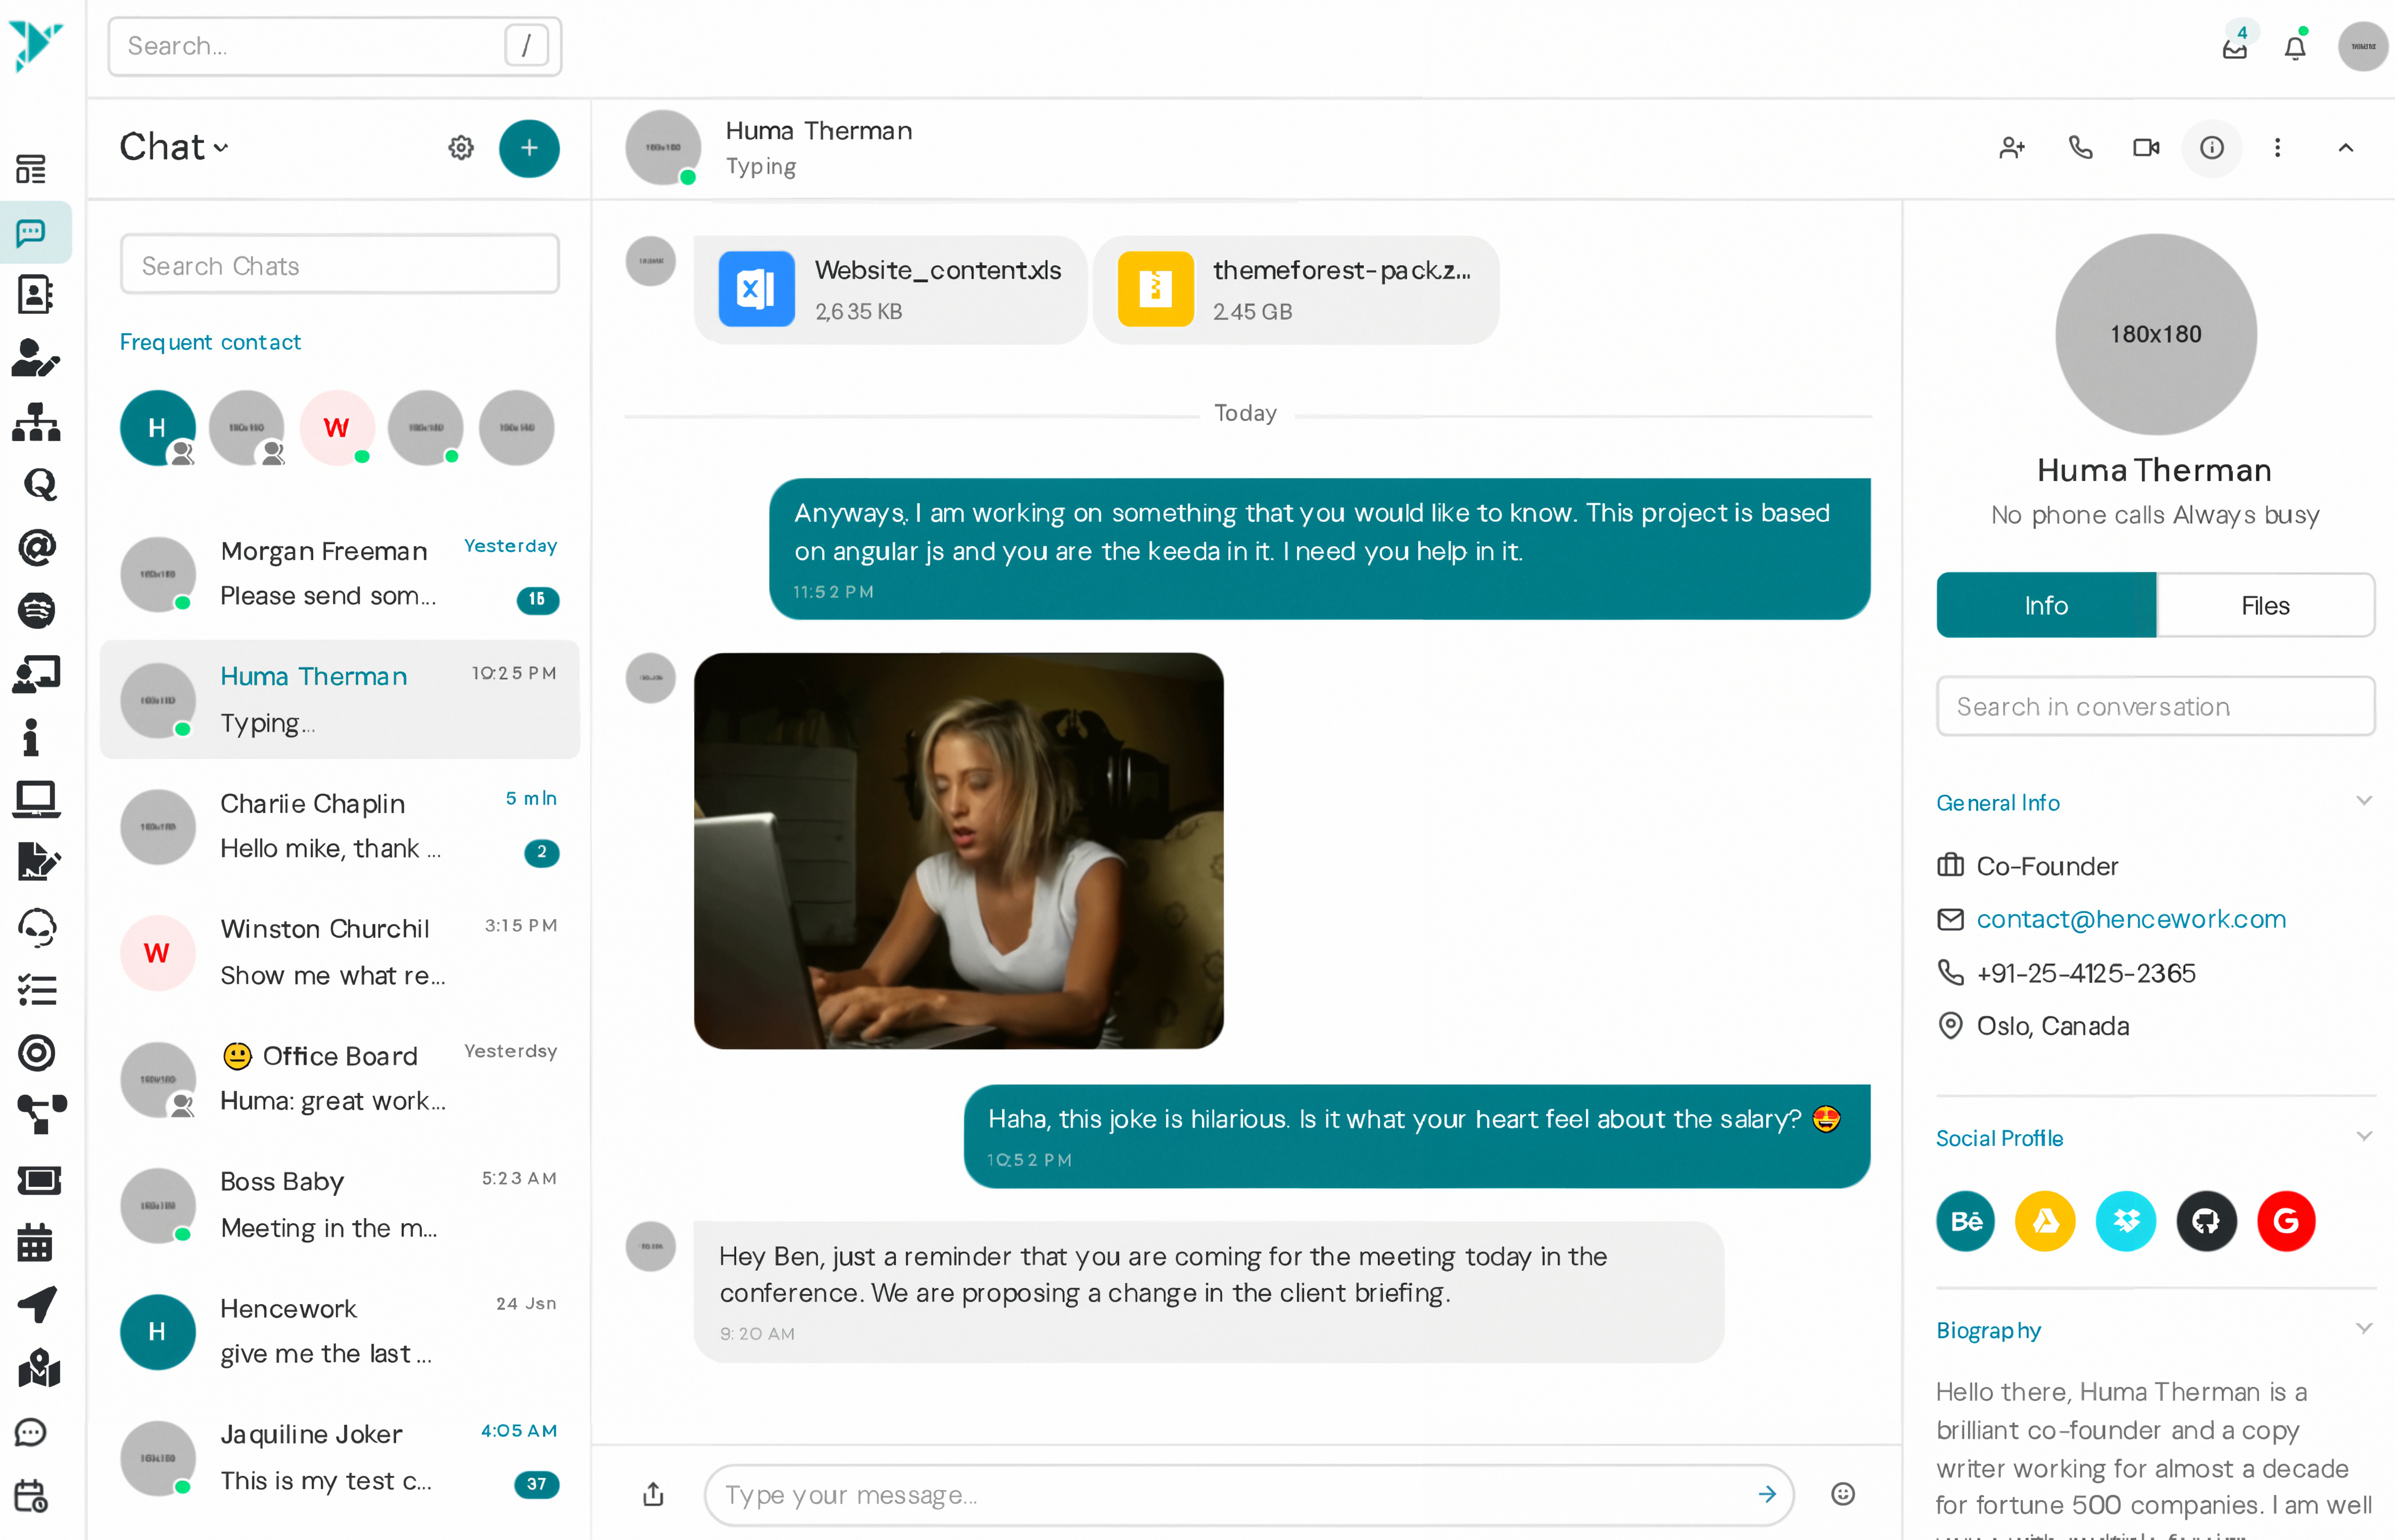Select the Info tab

coord(2046,605)
